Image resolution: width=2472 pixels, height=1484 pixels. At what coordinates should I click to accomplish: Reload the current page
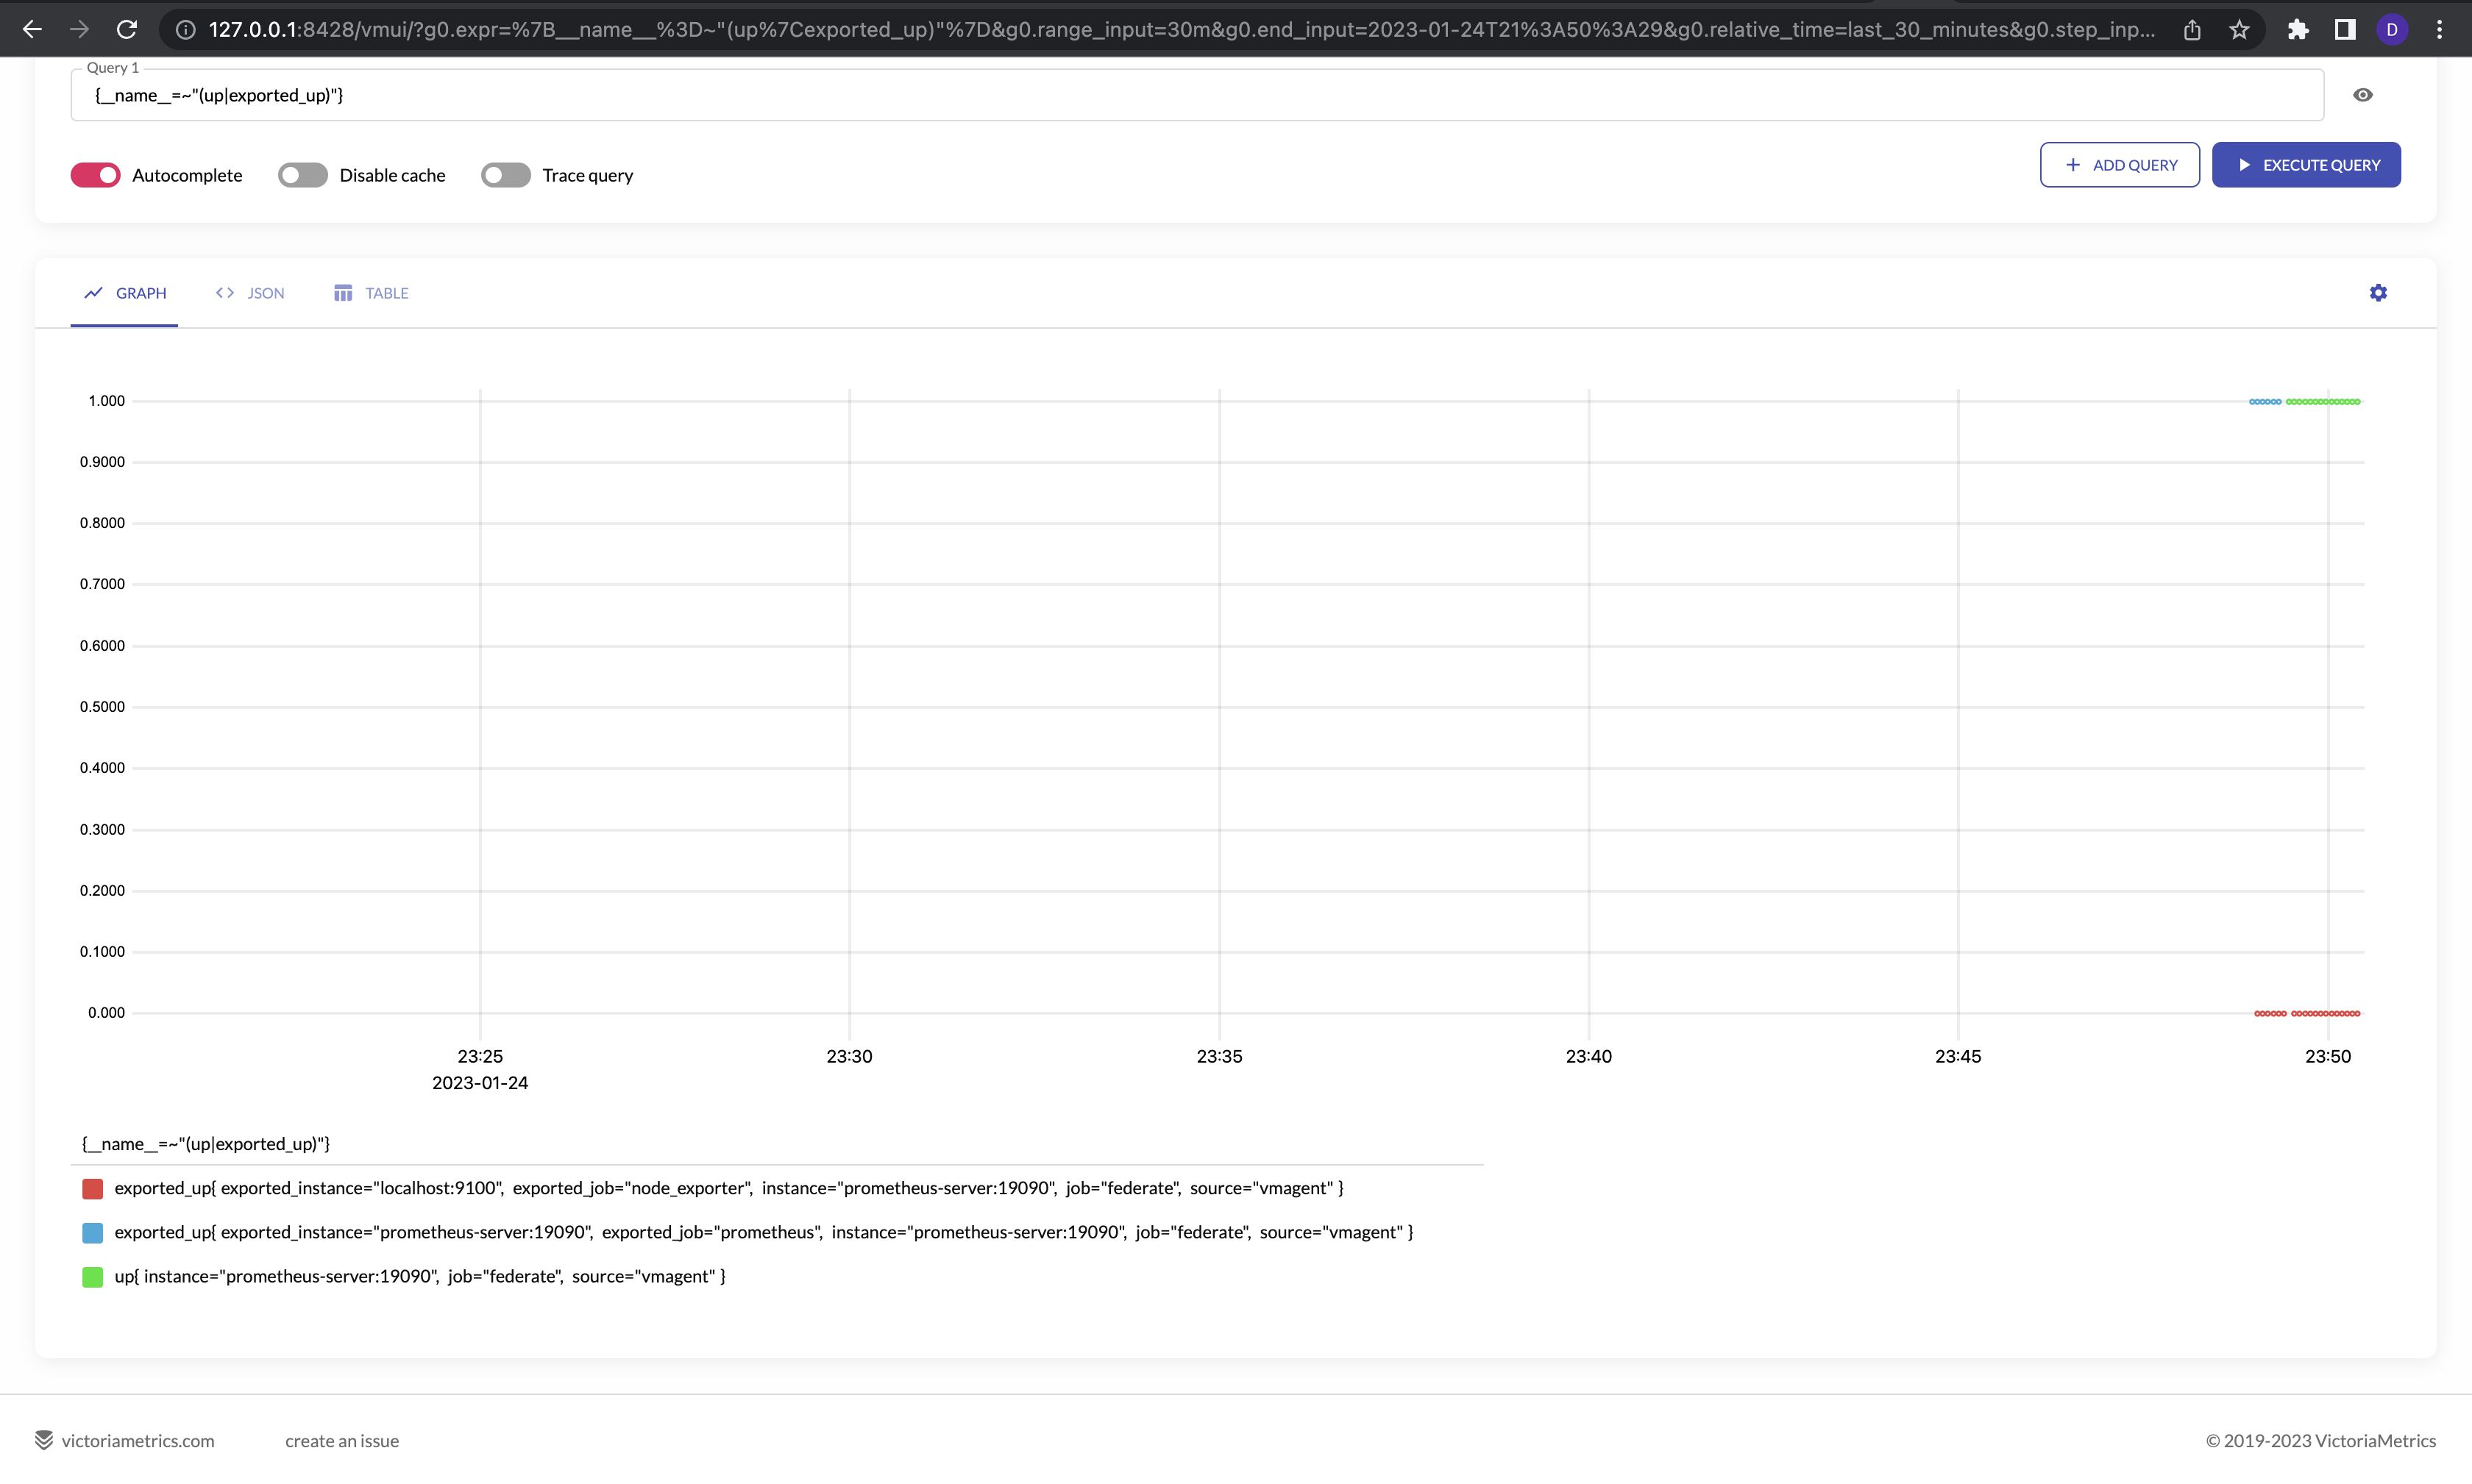126,29
